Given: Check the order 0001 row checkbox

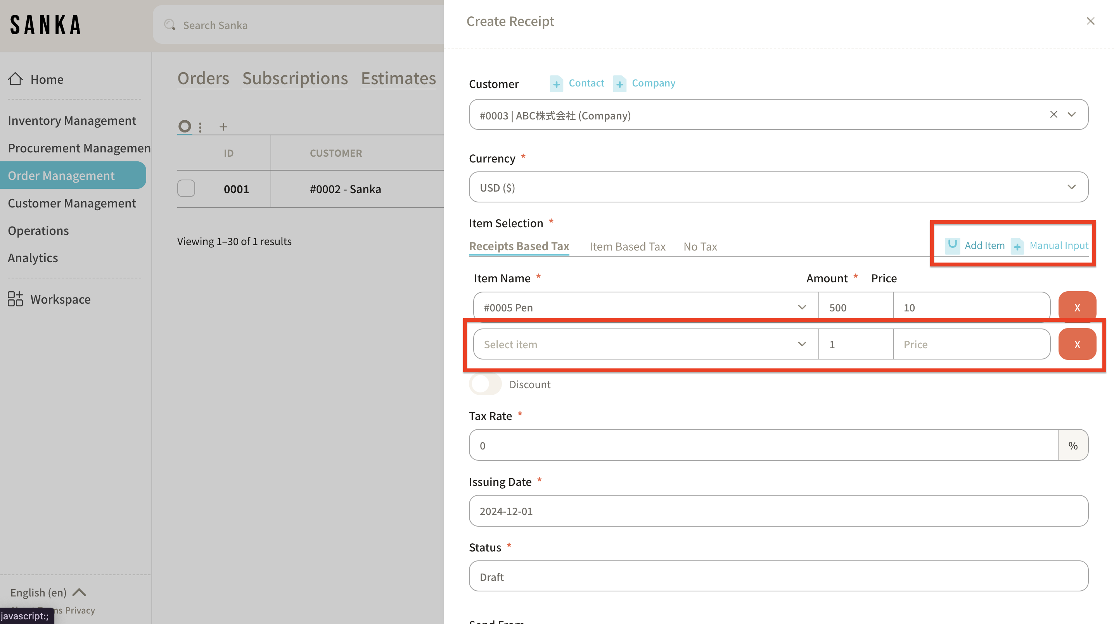Looking at the screenshot, I should click(186, 188).
